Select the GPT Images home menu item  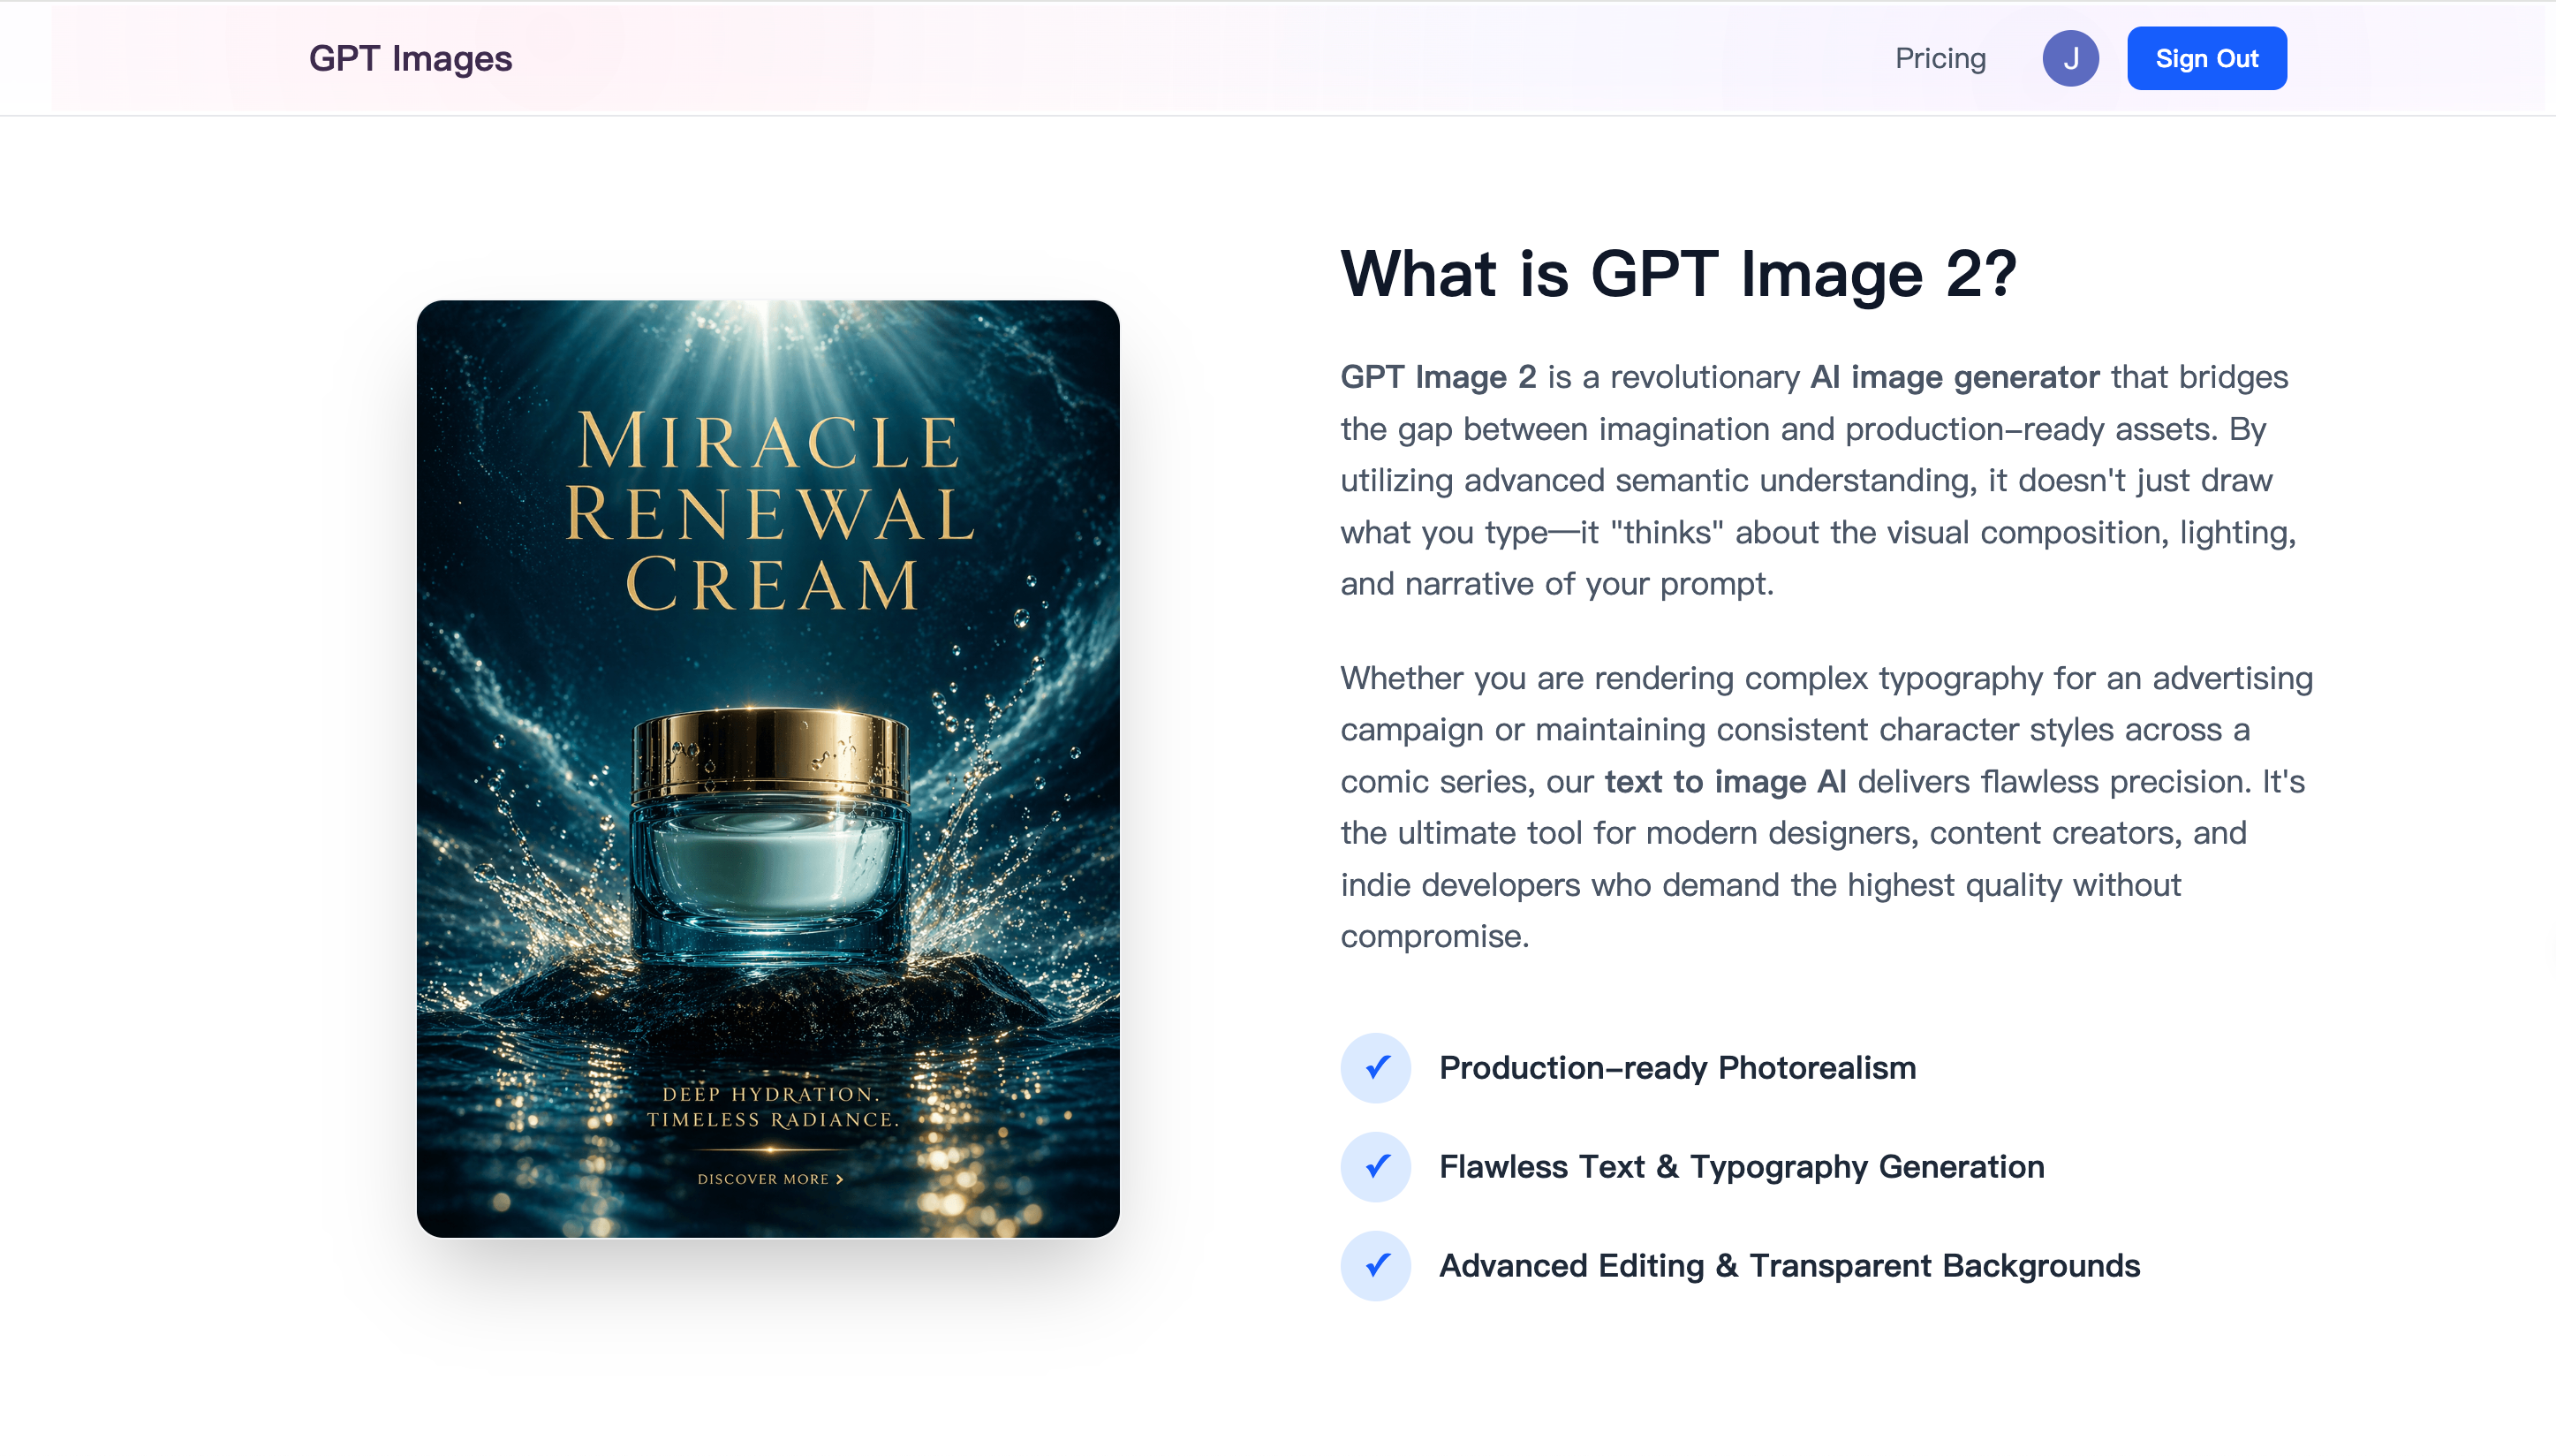[410, 57]
